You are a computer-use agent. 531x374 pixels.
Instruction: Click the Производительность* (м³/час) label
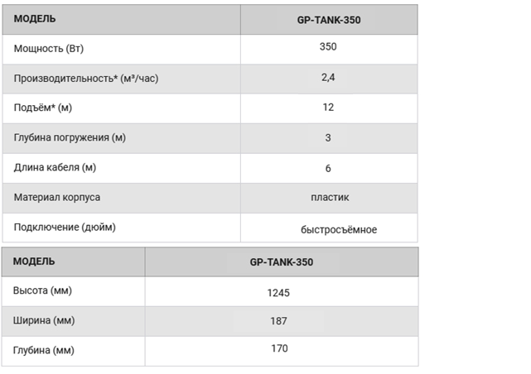pyautogui.click(x=86, y=79)
